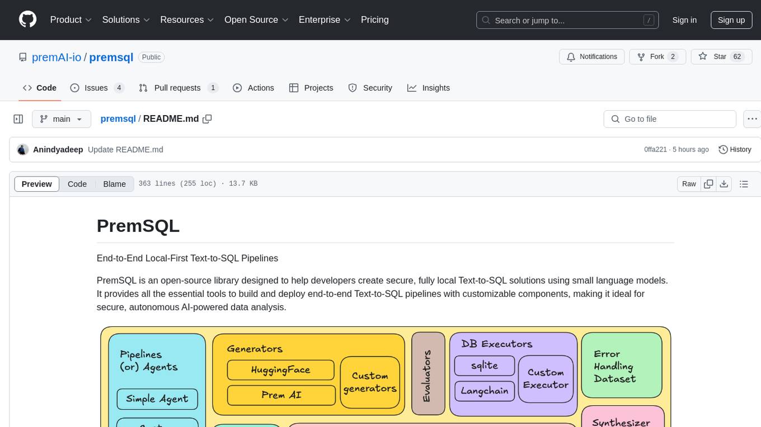Open the premAI-io organization page
The width and height of the screenshot is (761, 427).
coord(56,57)
